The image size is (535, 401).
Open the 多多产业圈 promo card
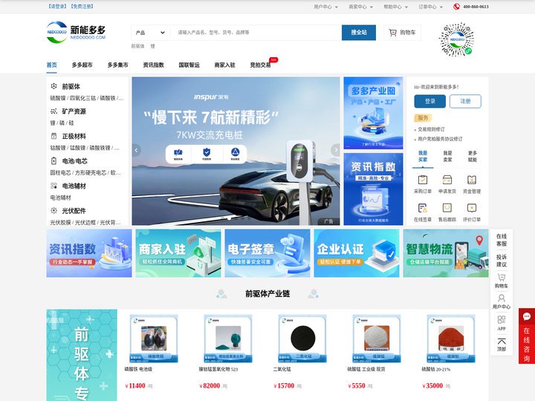pos(373,113)
